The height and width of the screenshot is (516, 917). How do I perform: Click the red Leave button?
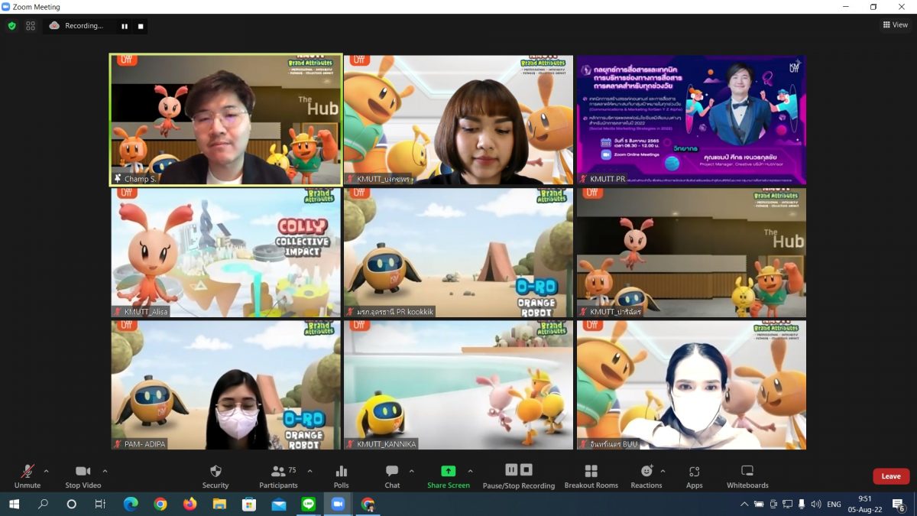891,476
